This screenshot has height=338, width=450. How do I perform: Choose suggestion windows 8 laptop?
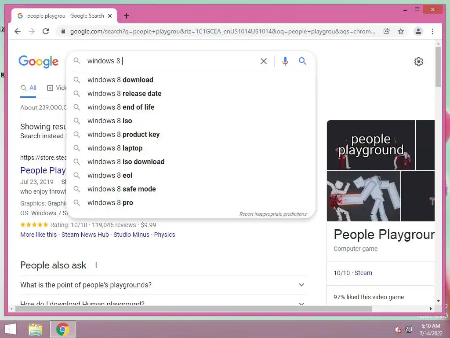tap(191, 148)
